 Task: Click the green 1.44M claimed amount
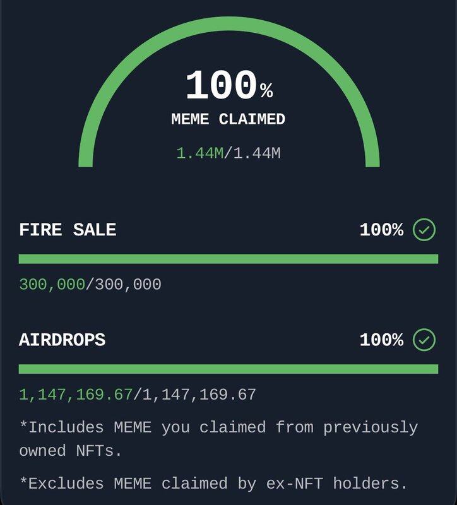coord(199,153)
